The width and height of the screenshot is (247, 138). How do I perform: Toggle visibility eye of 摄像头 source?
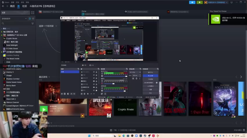click(94, 81)
